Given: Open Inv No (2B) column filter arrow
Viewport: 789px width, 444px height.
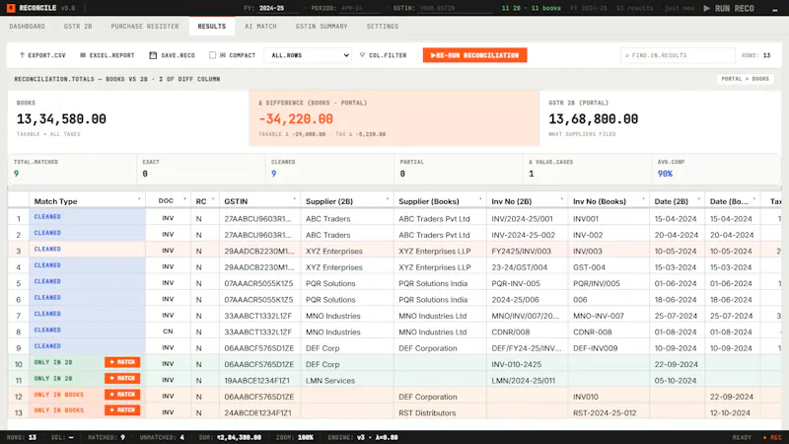Looking at the screenshot, I should (561, 200).
